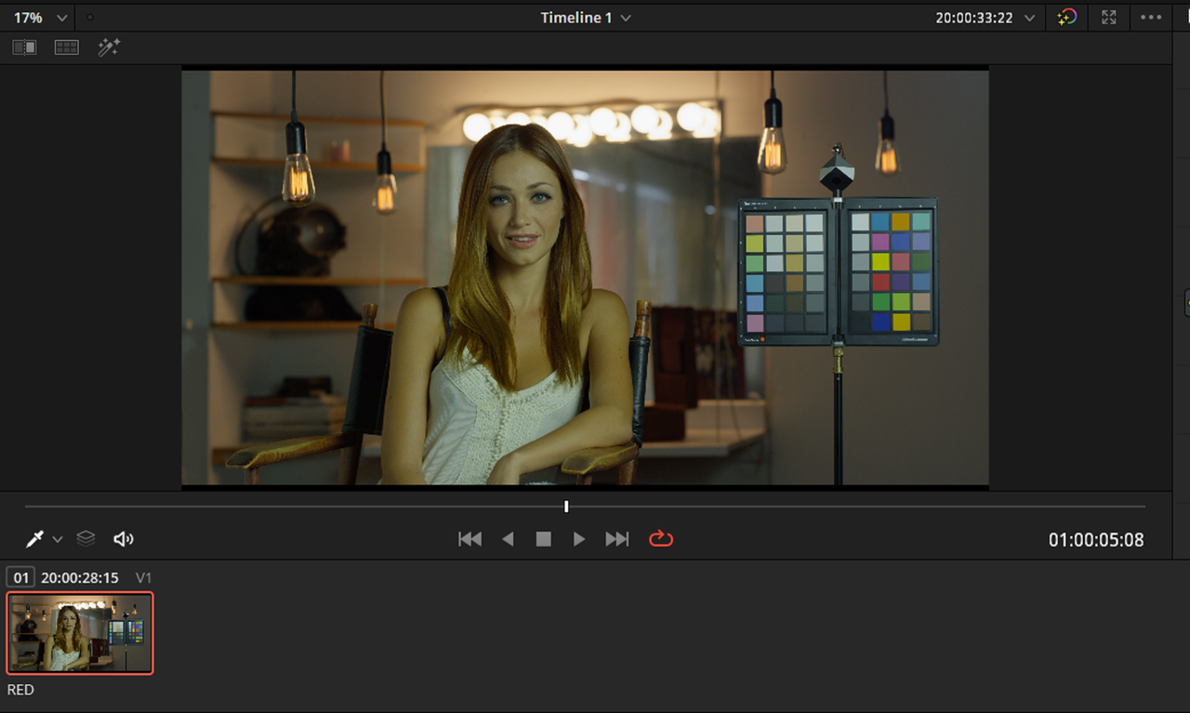Play the clip in reverse
This screenshot has height=713, width=1190.
tap(508, 539)
